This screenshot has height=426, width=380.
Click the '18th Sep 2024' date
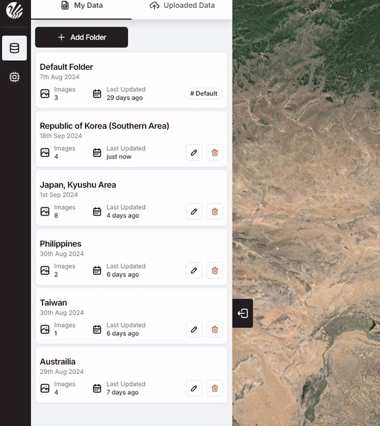coord(61,136)
